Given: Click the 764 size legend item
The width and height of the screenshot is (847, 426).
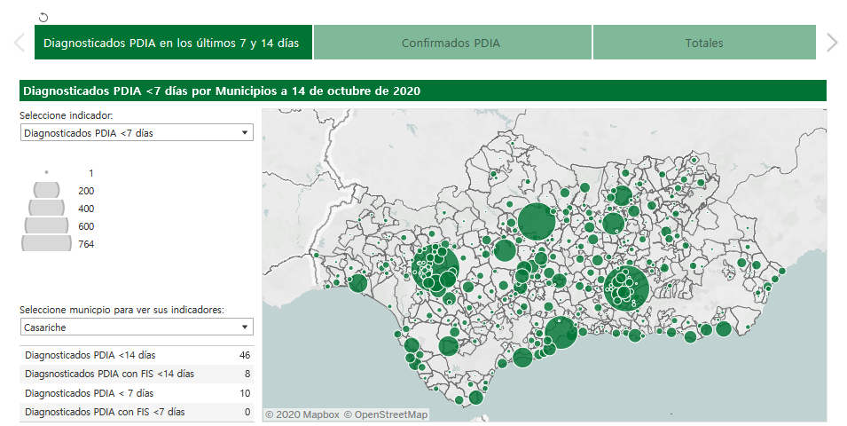Looking at the screenshot, I should [x=46, y=243].
